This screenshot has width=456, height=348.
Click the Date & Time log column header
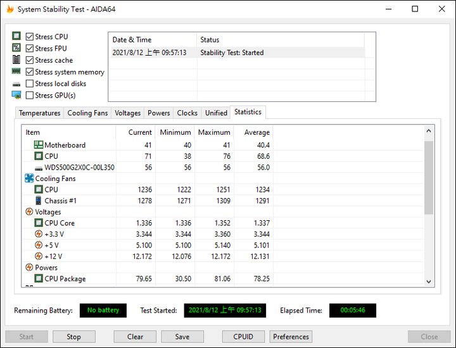[x=153, y=40]
